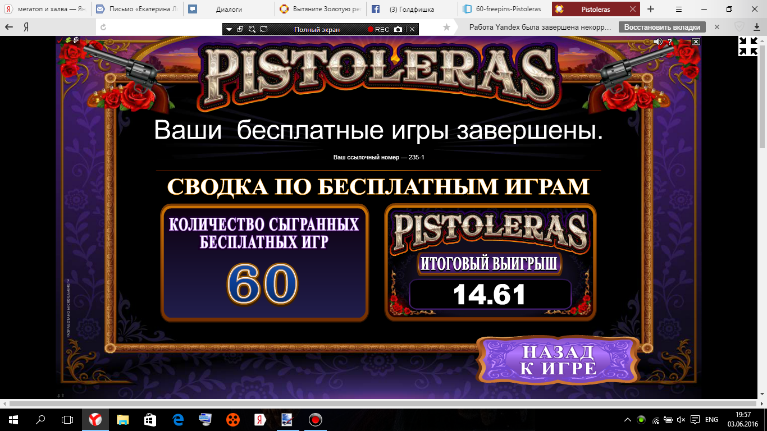The height and width of the screenshot is (431, 767).
Task: Take a screenshot with the camera icon
Action: 398,29
